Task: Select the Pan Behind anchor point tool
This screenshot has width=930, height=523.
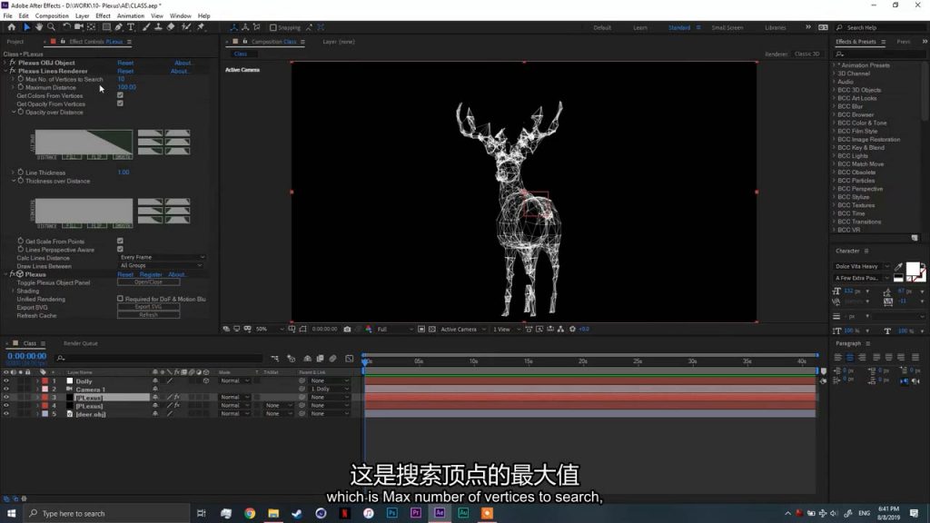Action: coord(92,27)
